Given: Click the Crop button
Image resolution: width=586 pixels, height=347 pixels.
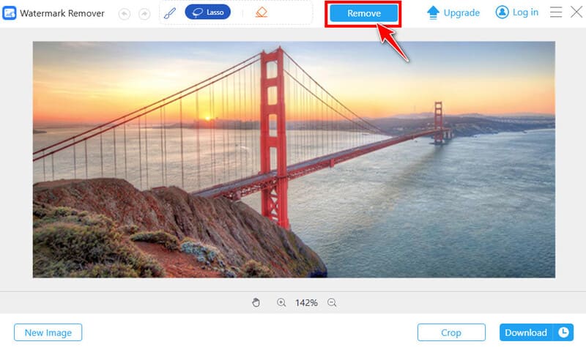Looking at the screenshot, I should (451, 332).
